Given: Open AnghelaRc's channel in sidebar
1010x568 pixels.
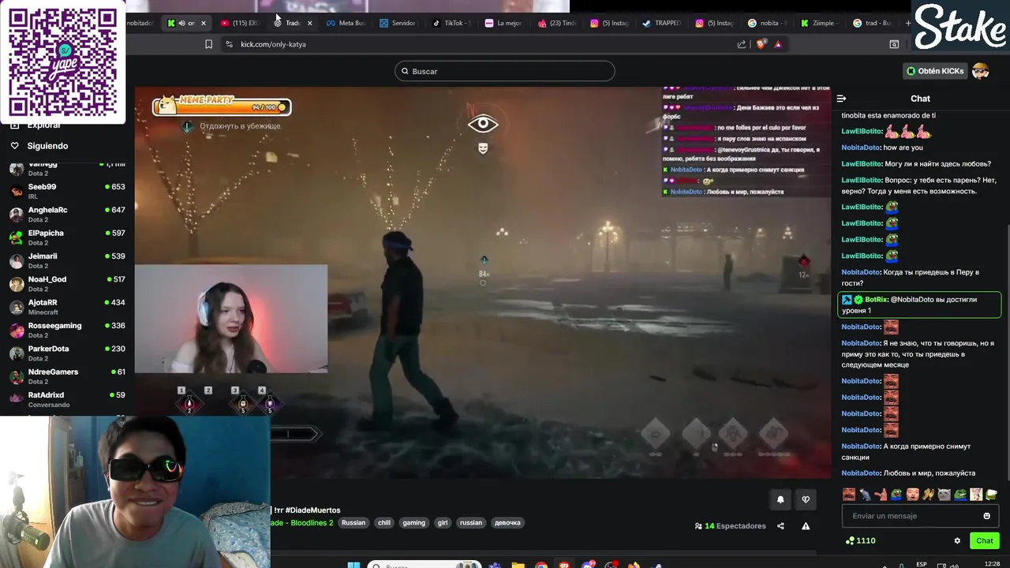Looking at the screenshot, I should click(67, 214).
